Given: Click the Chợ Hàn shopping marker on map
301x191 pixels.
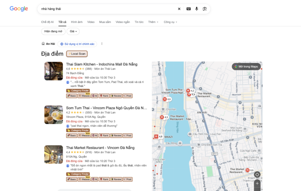Looking at the screenshot, I should point(163,109).
